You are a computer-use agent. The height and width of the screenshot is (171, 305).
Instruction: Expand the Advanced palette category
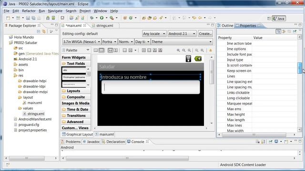(76, 122)
